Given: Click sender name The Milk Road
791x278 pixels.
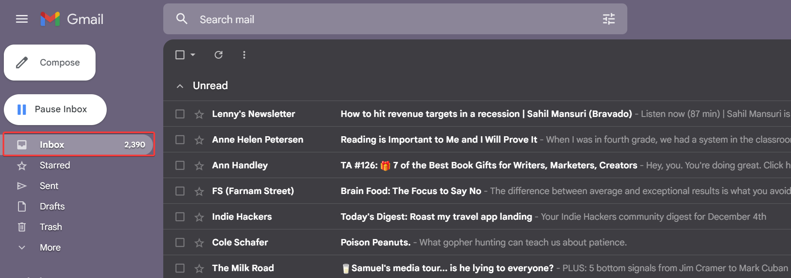Looking at the screenshot, I should [x=243, y=268].
